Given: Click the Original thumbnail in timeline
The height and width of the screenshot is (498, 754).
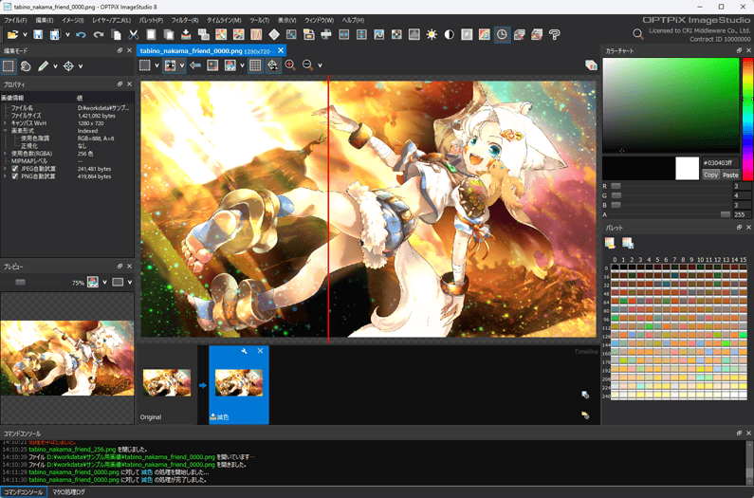Looking at the screenshot, I should point(167,383).
